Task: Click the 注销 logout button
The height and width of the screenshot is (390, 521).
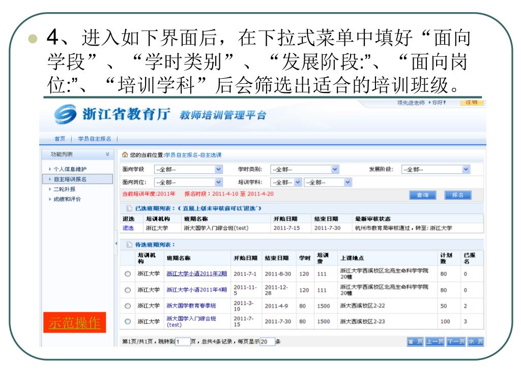Action: [472, 103]
